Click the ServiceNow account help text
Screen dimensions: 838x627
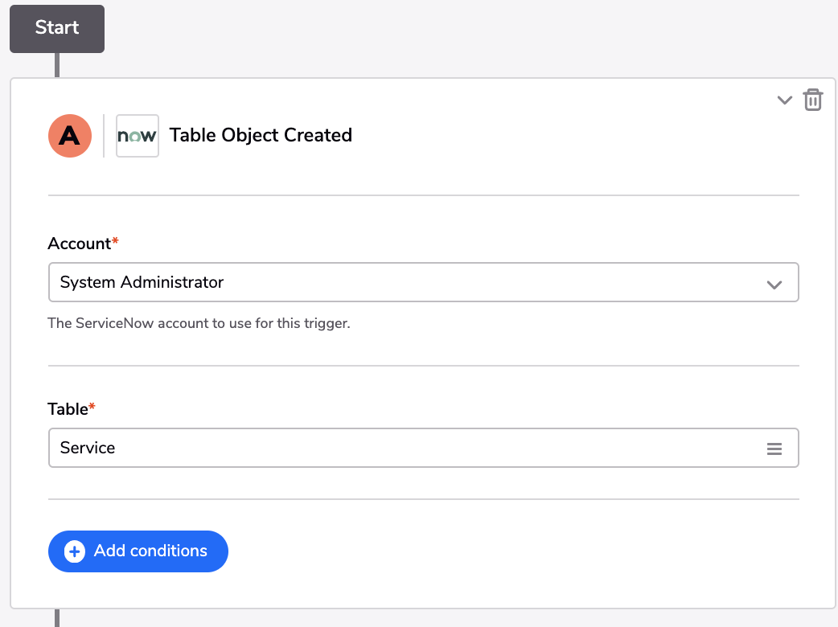(199, 323)
